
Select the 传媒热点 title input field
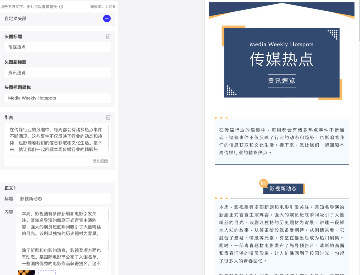57,47
